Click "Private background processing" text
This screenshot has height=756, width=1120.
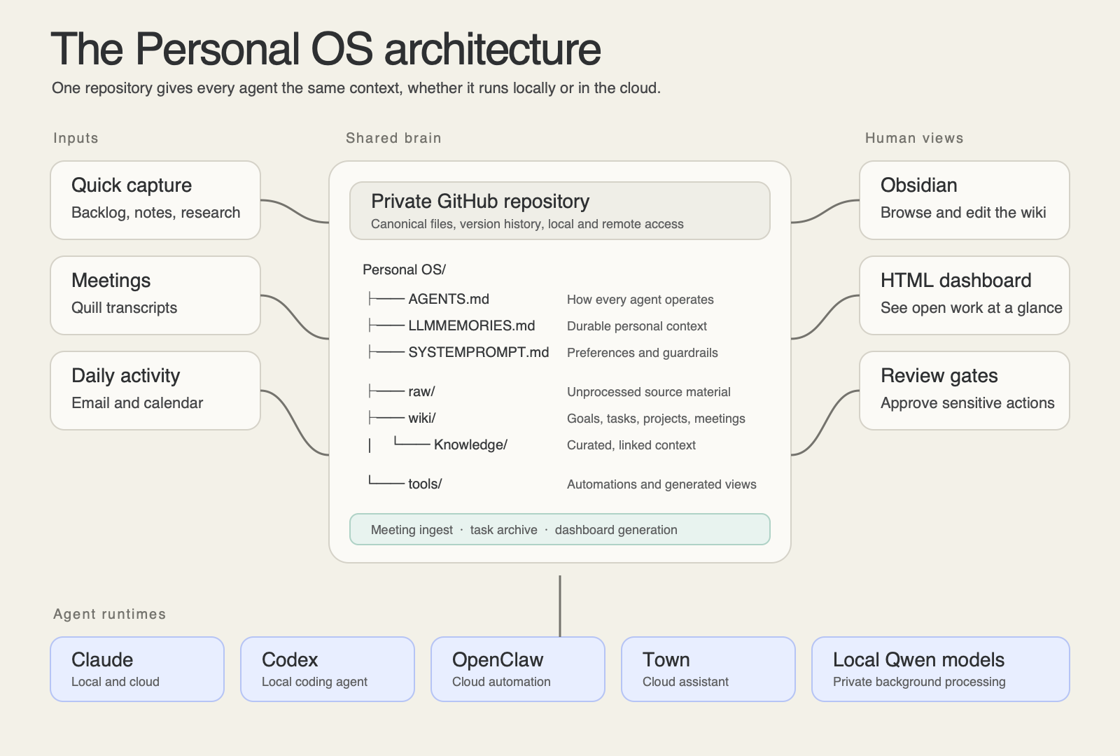pyautogui.click(x=919, y=682)
